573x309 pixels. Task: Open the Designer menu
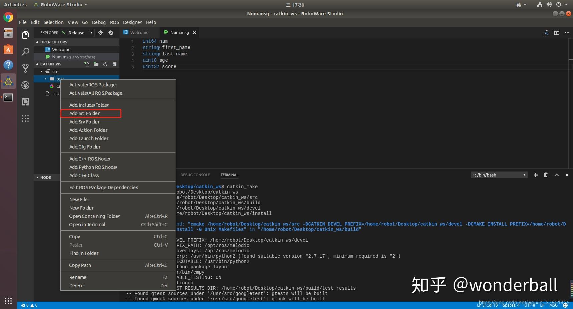point(132,22)
